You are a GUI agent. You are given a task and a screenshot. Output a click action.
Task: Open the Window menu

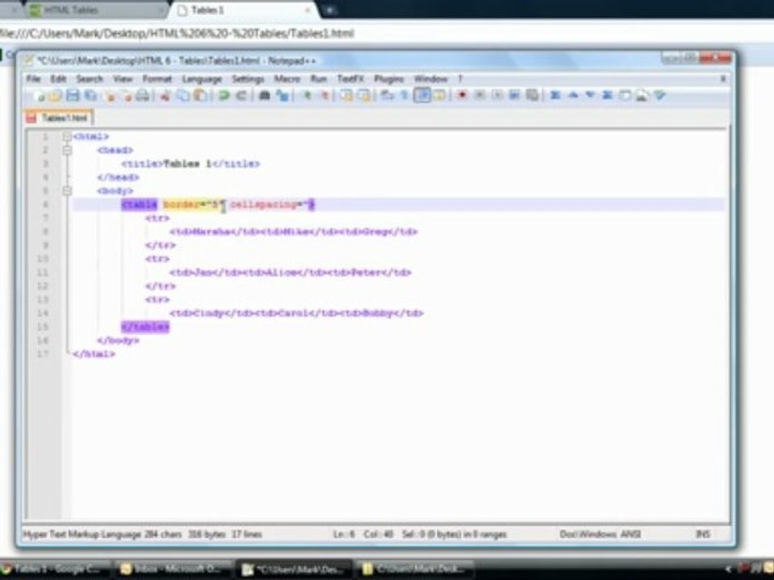(431, 79)
